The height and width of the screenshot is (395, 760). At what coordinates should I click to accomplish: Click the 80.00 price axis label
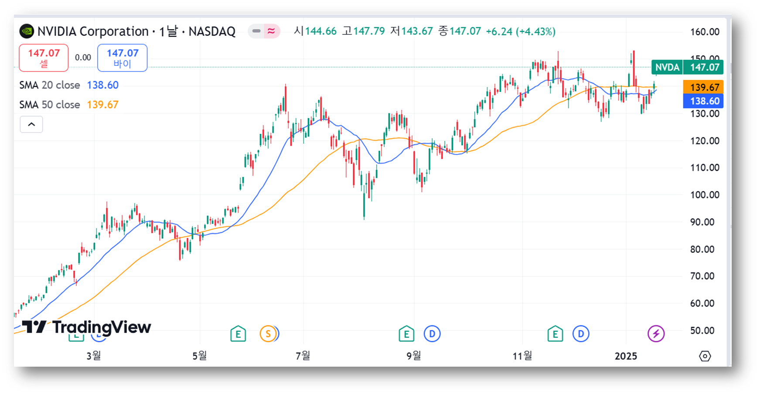tap(702, 249)
